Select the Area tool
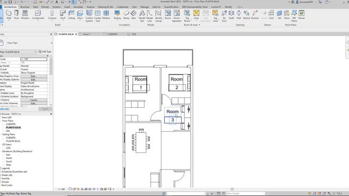The width and height of the screenshot is (349, 196). (x=196, y=15)
